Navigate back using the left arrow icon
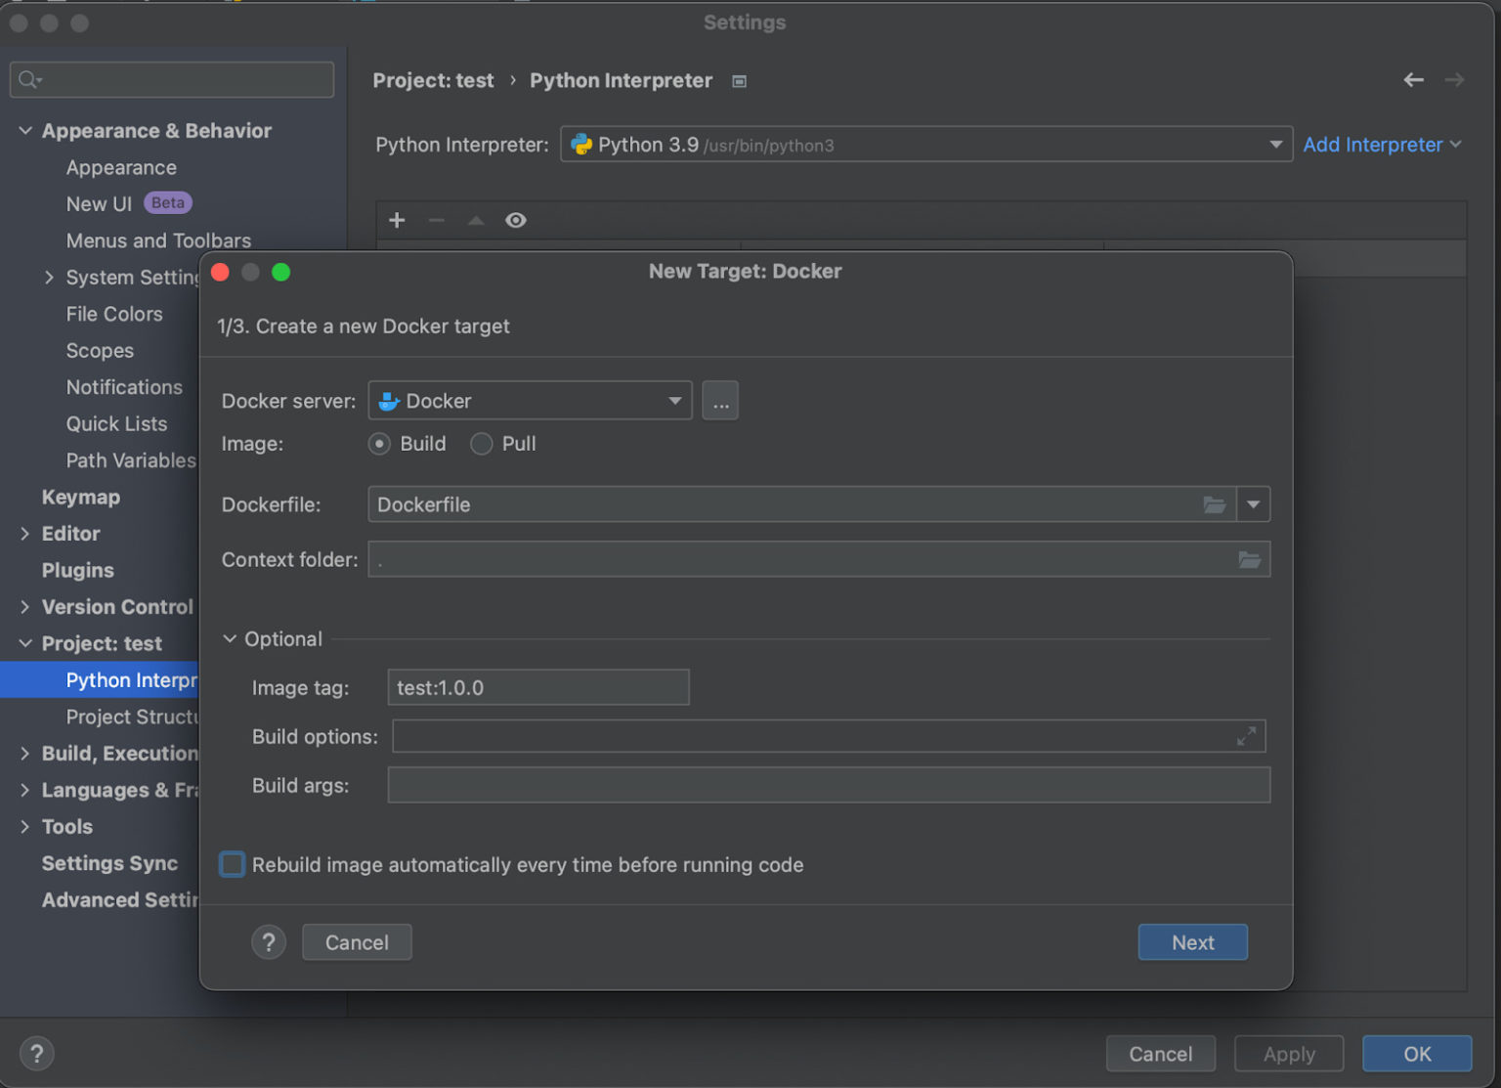 pyautogui.click(x=1414, y=80)
